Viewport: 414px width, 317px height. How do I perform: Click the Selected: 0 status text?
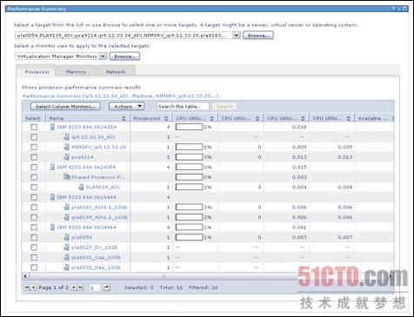[139, 287]
